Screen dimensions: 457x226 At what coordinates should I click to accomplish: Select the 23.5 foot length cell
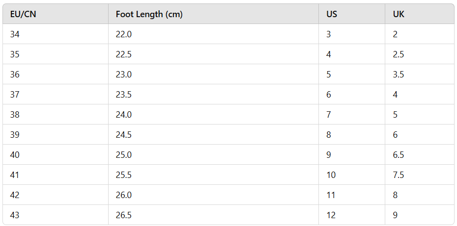tap(124, 95)
